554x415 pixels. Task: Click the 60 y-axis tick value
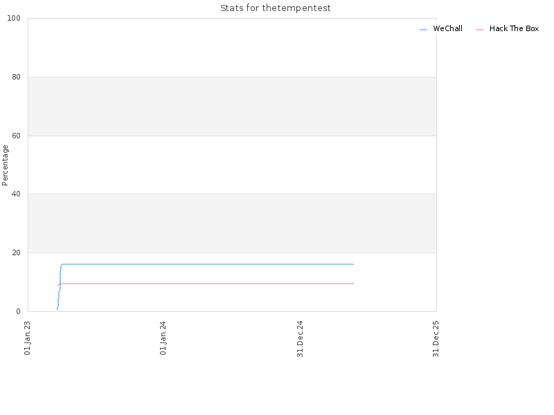16,136
